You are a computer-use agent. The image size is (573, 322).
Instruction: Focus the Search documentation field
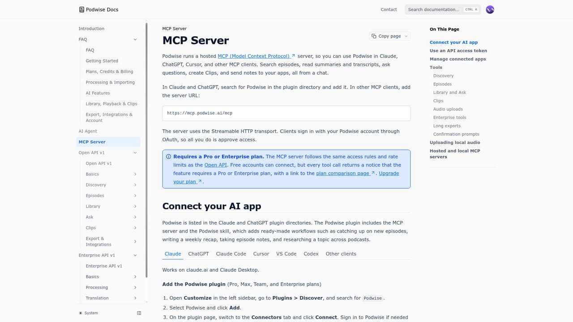coord(443,9)
